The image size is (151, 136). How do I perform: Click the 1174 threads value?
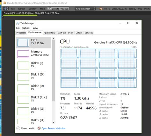78,108
